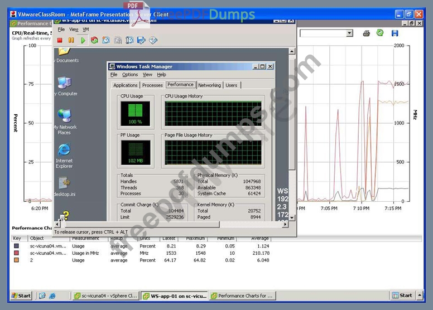Open Task Manager Options menu
Screen dimensions: 433x310
coord(129,75)
